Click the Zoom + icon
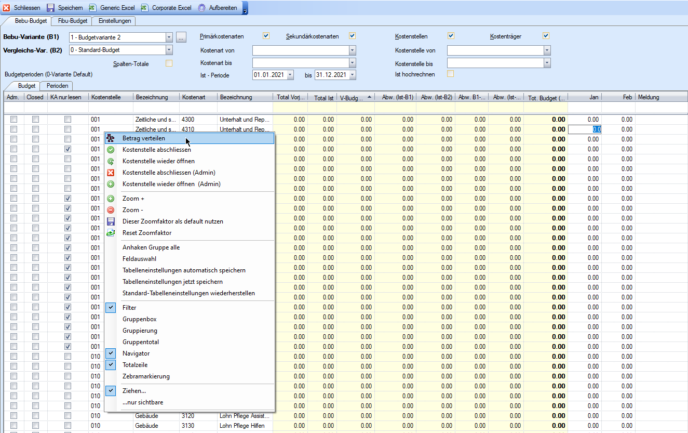 111,199
